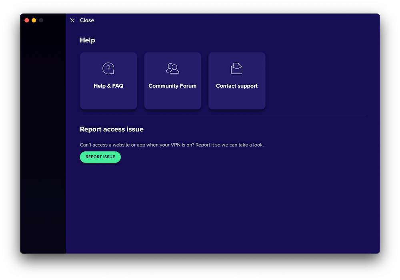Image resolution: width=400 pixels, height=280 pixels.
Task: Click the question mark speech bubble icon
Action: tap(108, 69)
